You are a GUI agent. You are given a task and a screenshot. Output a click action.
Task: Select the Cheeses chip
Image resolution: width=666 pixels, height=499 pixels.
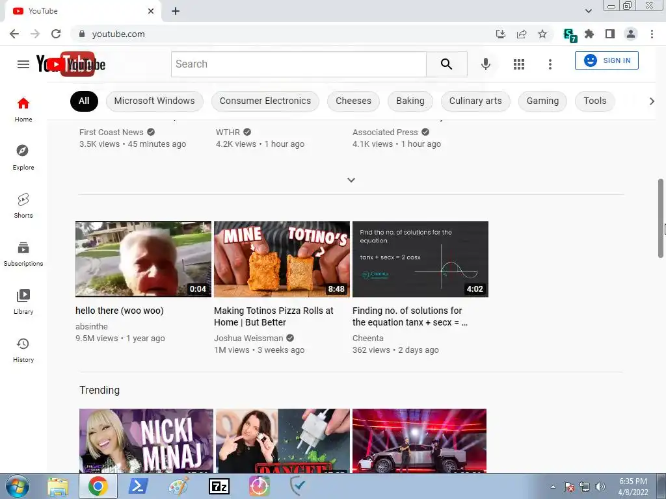353,101
